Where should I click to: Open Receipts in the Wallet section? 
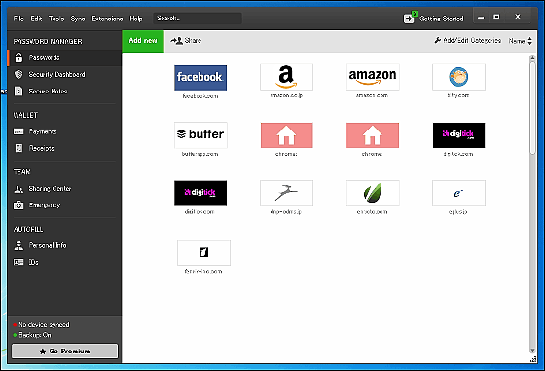(x=64, y=148)
